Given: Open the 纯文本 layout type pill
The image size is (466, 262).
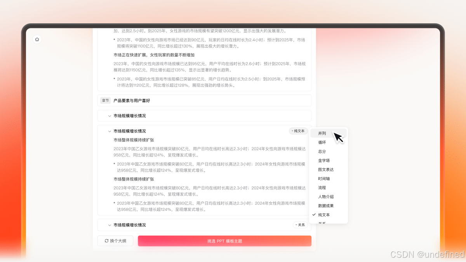Looking at the screenshot, I should [x=298, y=131].
